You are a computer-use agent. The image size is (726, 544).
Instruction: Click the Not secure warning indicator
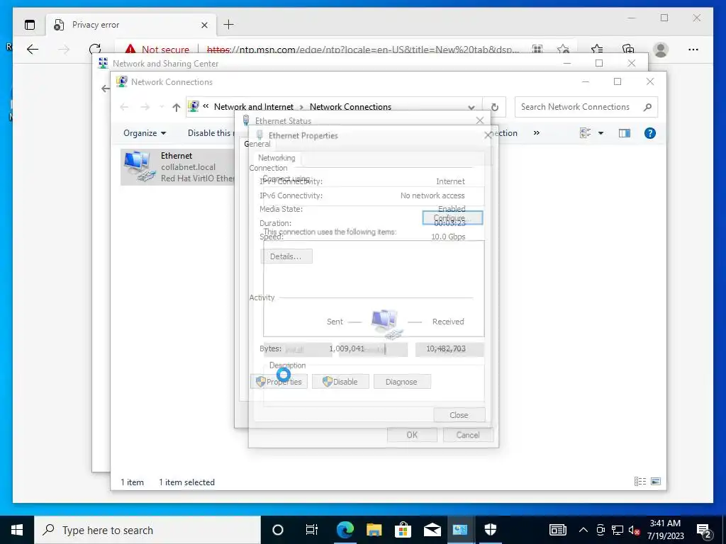point(158,50)
